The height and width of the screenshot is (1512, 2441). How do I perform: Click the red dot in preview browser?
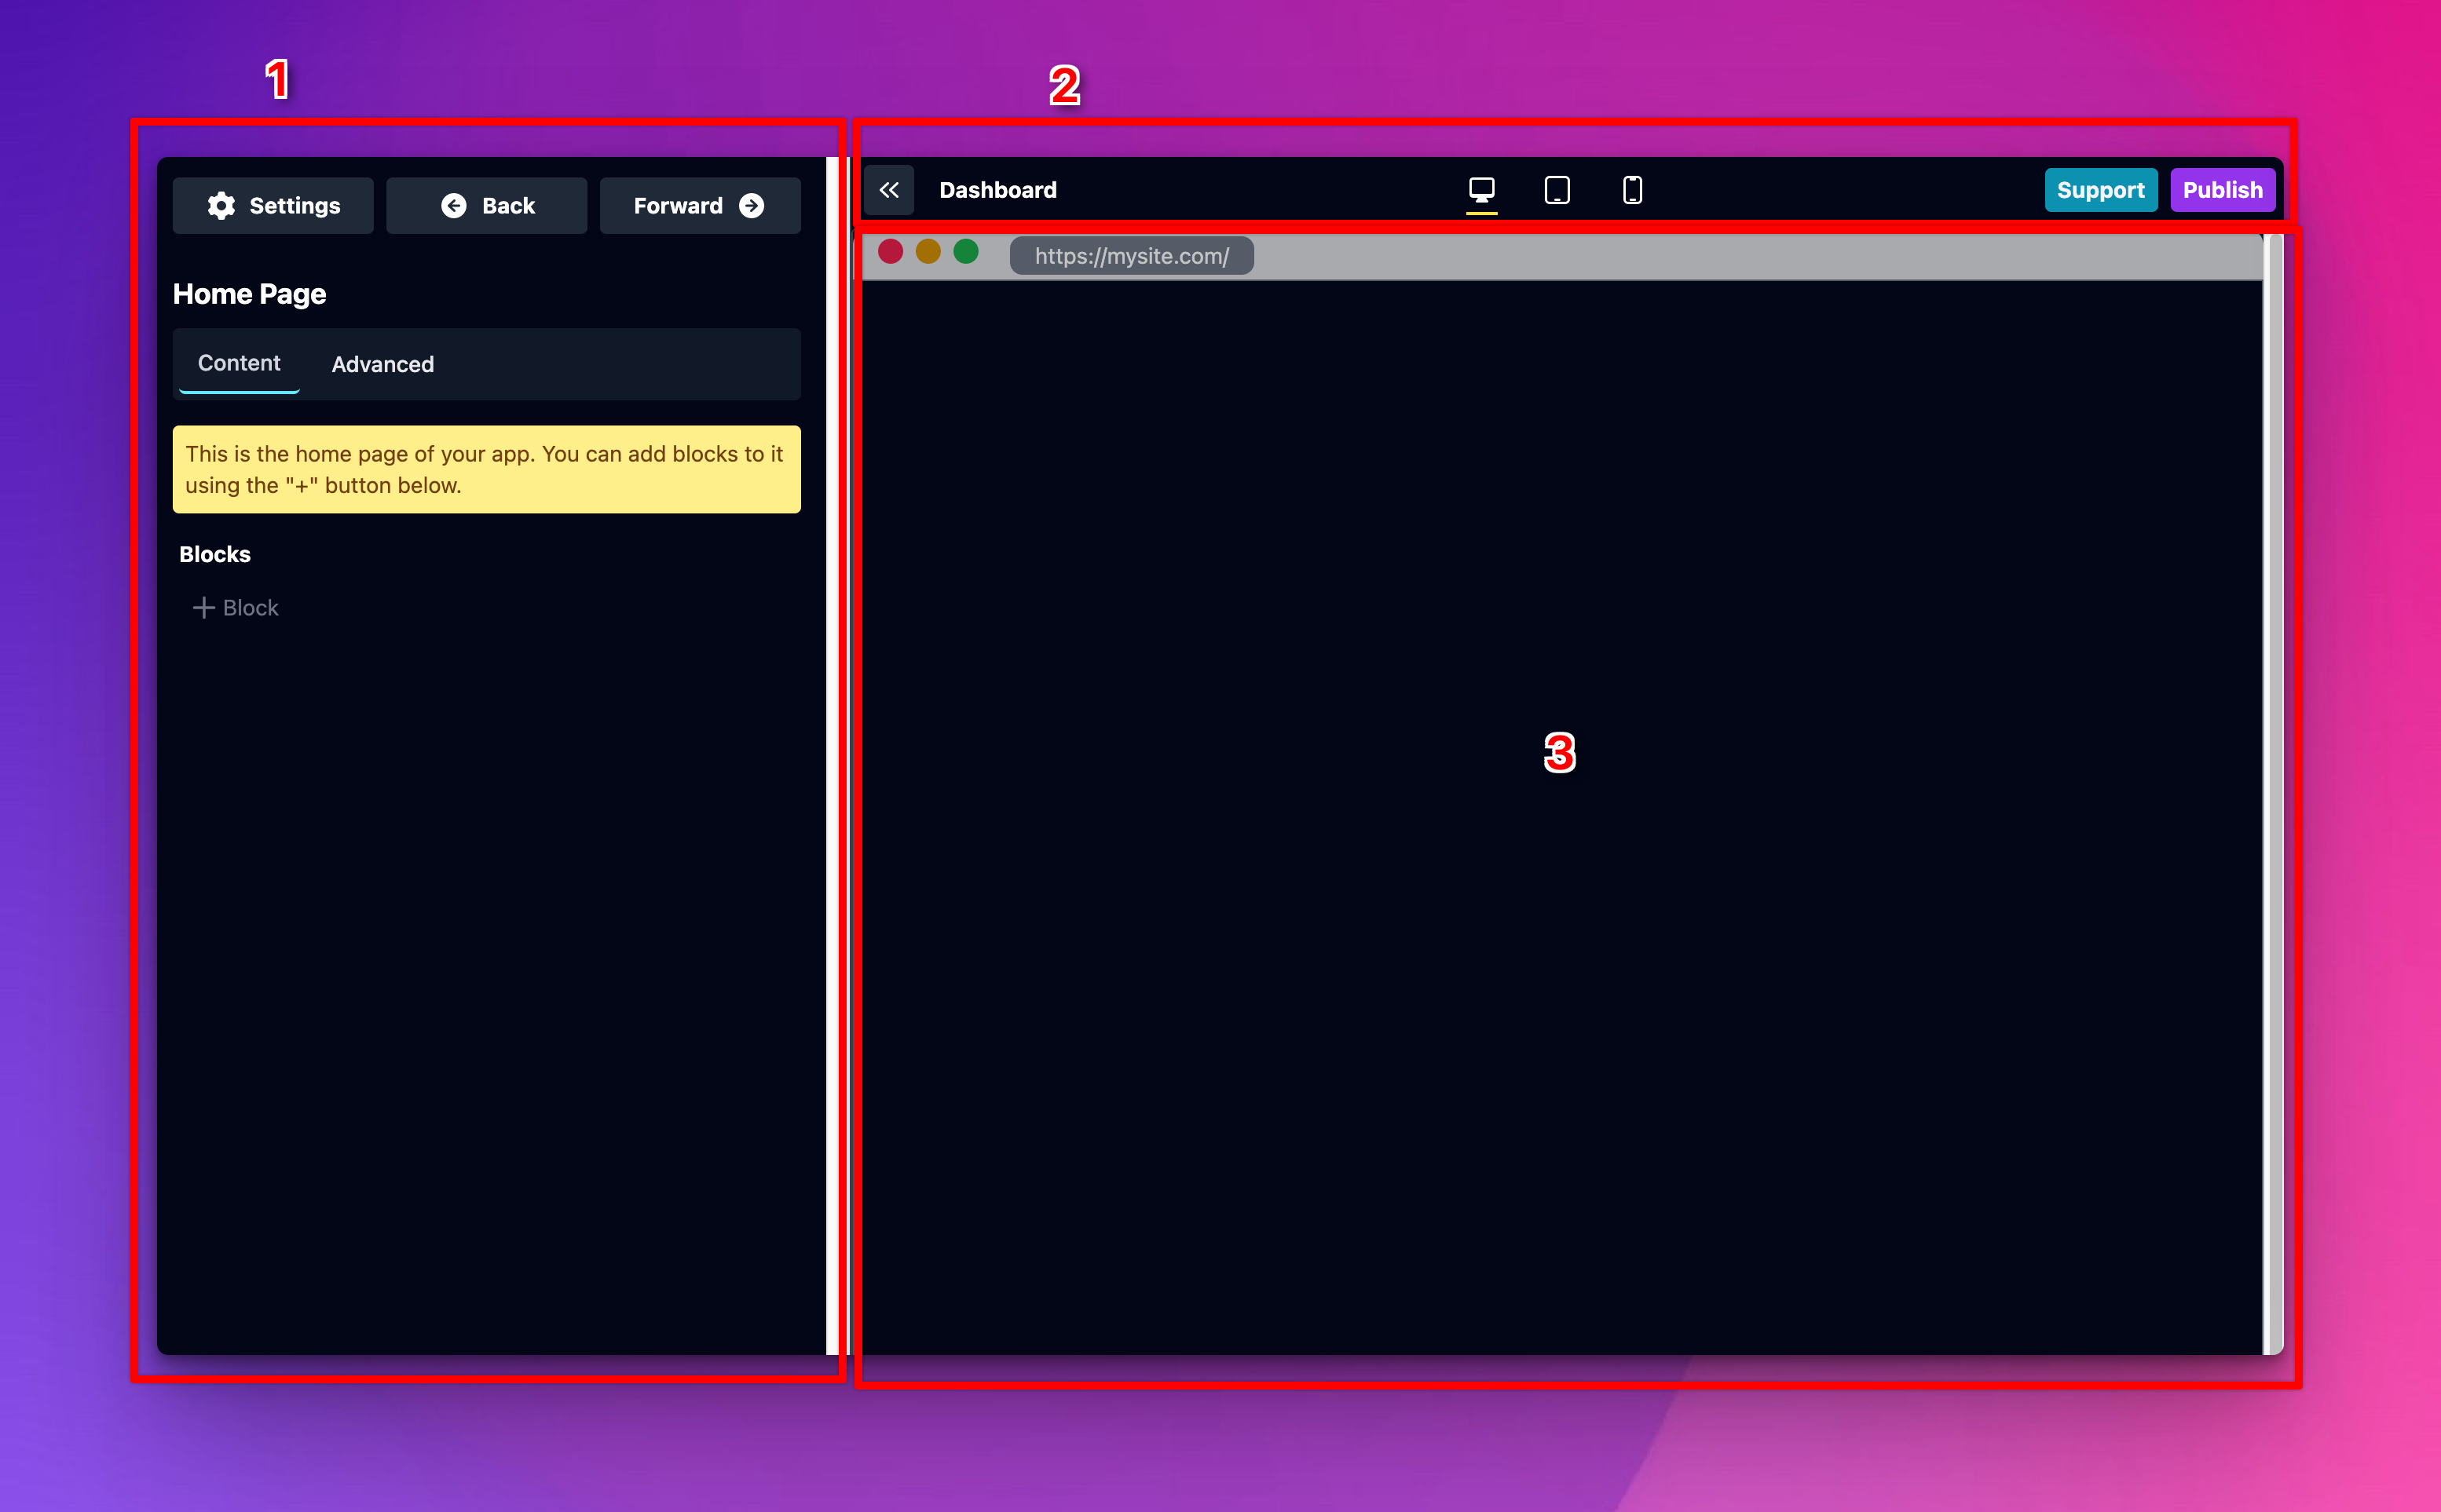coord(891,251)
